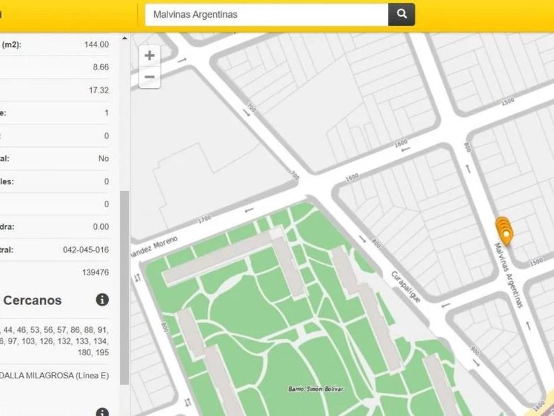Screen dimensions: 554x416
Task: Click the Curapaligue street label
Action: pyautogui.click(x=406, y=287)
